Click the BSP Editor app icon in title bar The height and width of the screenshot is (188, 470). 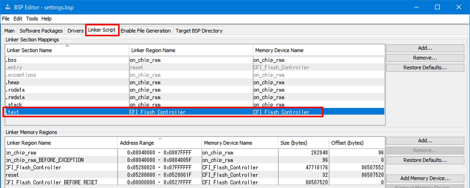tap(8, 7)
